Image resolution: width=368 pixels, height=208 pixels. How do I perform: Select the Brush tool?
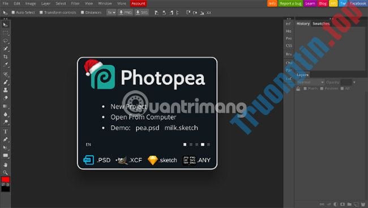click(x=5, y=82)
